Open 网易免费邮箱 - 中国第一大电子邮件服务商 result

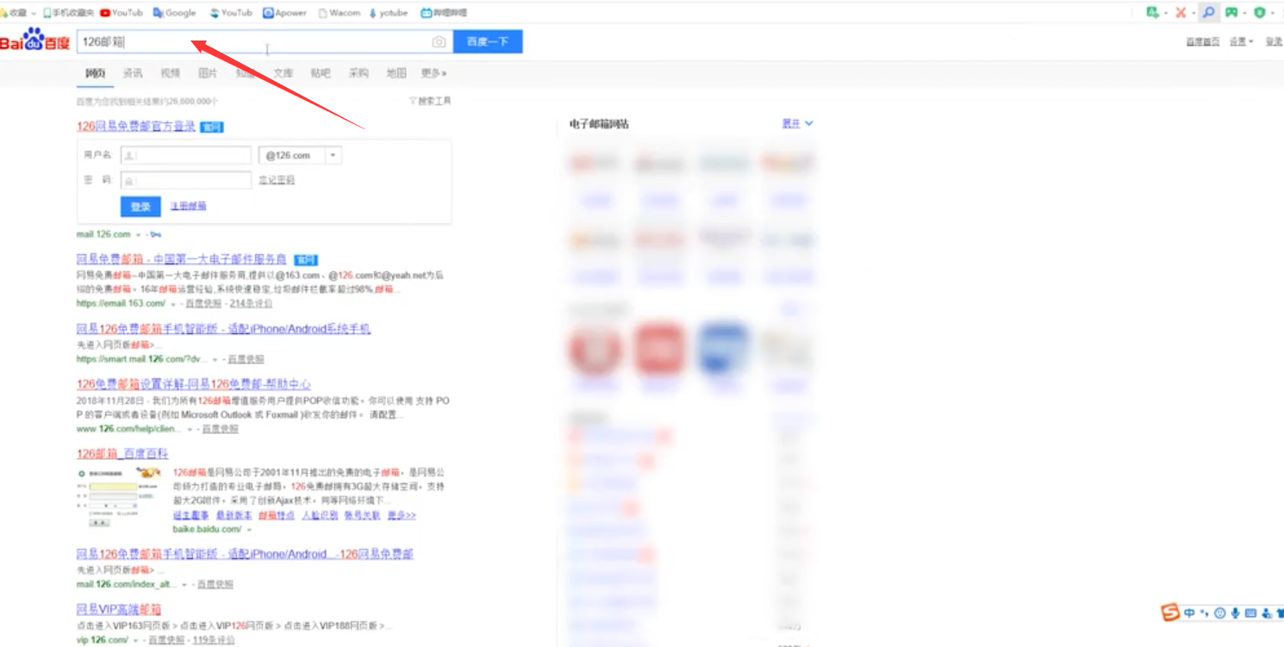tap(182, 259)
